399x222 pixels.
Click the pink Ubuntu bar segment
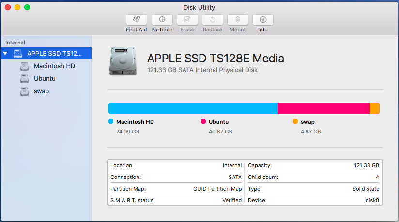(323, 108)
